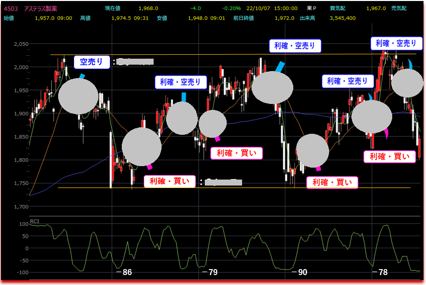
Task: Click the 1,700 price axis label
Action: [21, 207]
